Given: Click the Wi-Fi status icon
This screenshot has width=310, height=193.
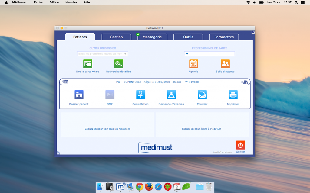Looking at the screenshot, I should coord(248,2).
